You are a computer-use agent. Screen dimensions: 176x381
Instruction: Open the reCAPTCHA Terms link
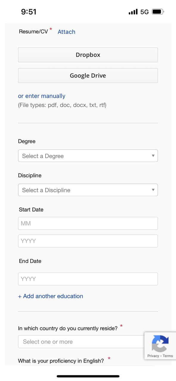(168, 356)
